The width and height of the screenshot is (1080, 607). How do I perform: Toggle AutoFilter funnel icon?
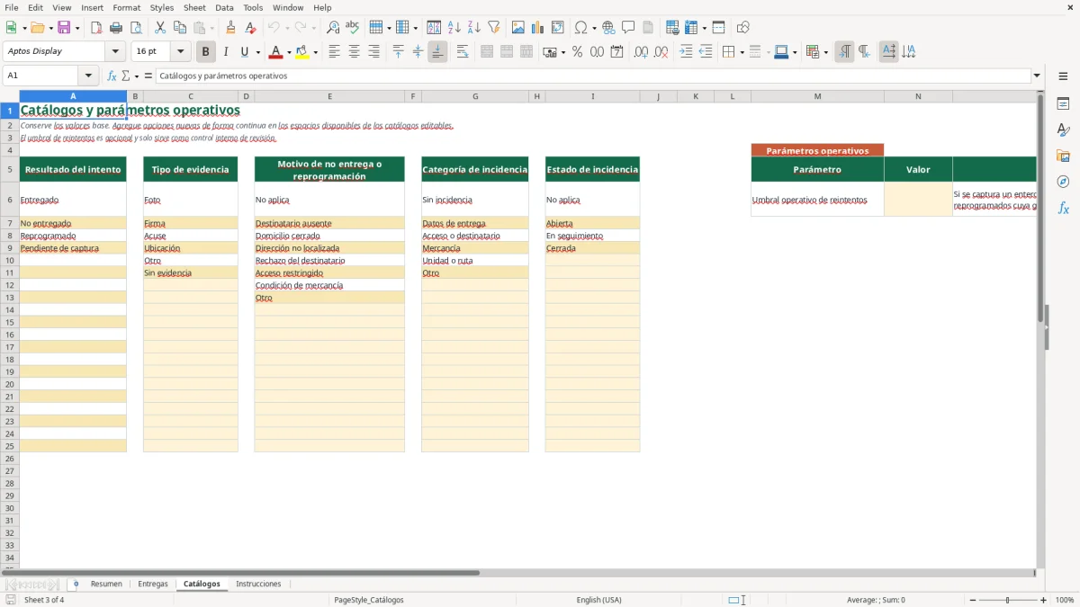tap(494, 28)
